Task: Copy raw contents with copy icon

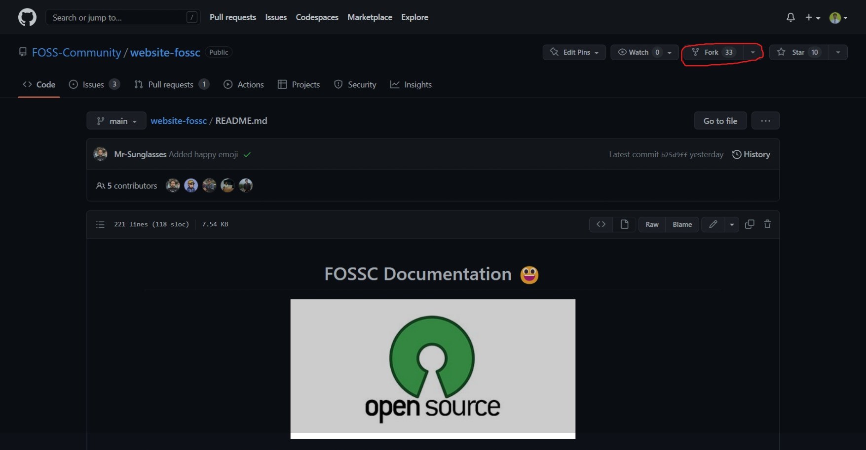Action: [750, 224]
